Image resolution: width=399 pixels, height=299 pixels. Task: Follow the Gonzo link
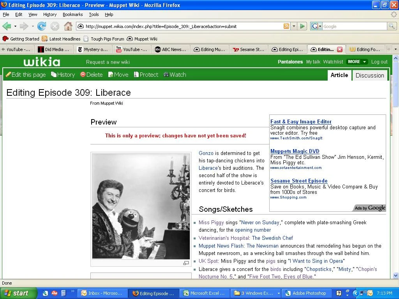coord(206,153)
